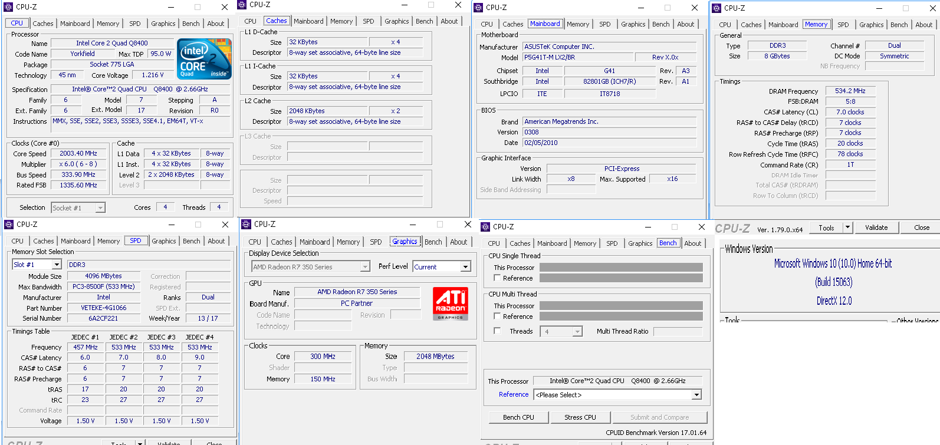Expand the Tools arrow beside Validate button
The height and width of the screenshot is (445, 940).
point(848,228)
